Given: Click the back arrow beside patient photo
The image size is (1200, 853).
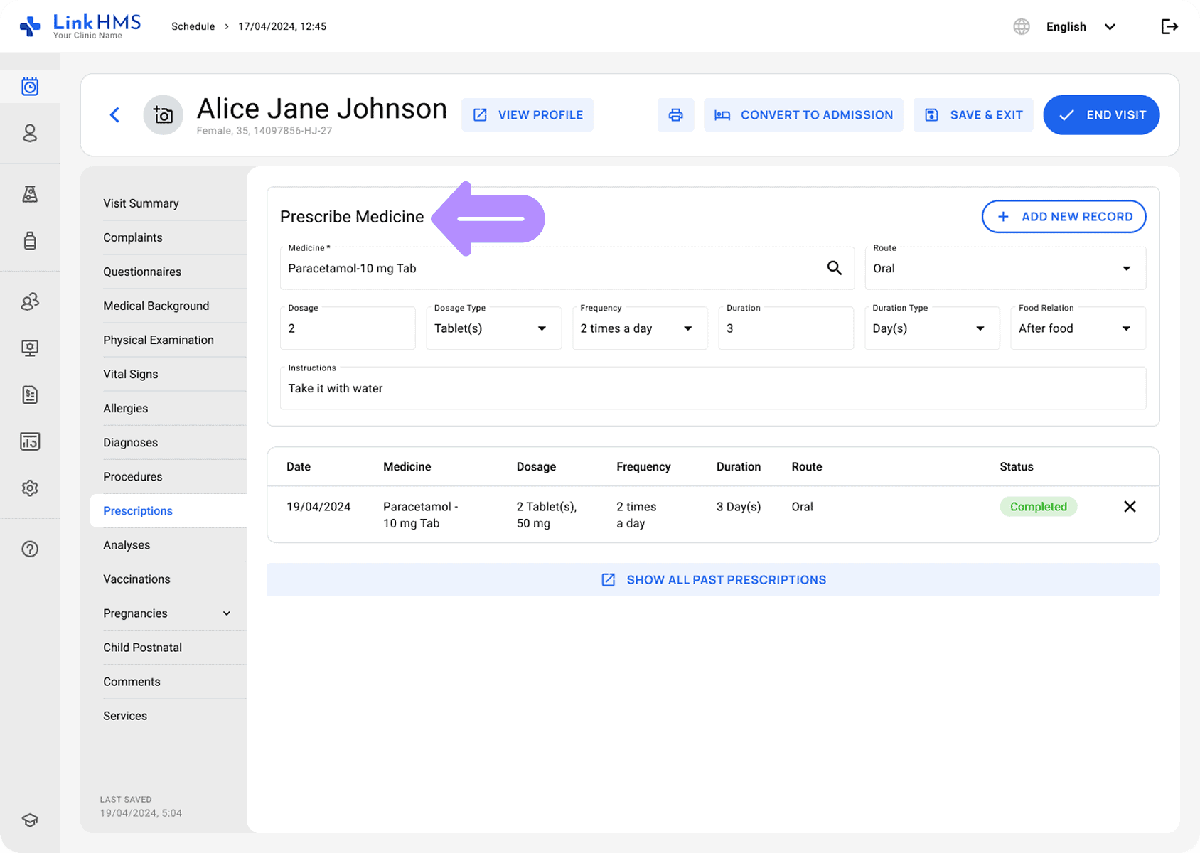Looking at the screenshot, I should click(x=114, y=115).
